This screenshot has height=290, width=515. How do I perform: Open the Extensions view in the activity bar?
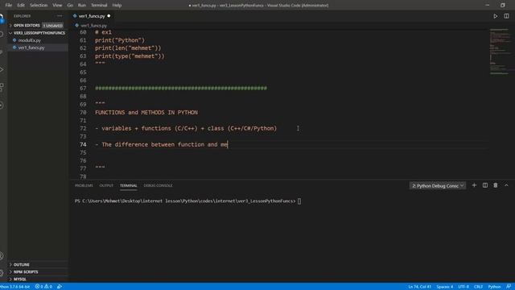click(x=2, y=87)
